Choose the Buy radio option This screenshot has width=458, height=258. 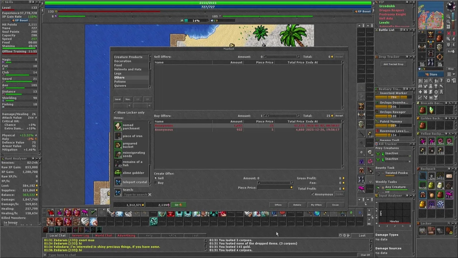(155, 183)
